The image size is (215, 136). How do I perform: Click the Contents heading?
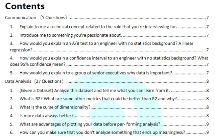pyautogui.click(x=25, y=6)
